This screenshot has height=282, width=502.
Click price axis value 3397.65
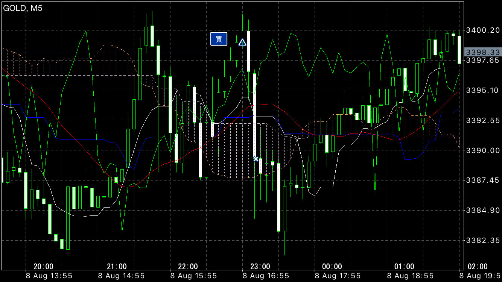tap(482, 60)
